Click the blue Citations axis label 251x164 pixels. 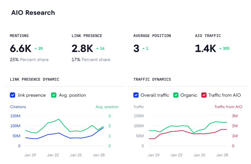pos(18,107)
